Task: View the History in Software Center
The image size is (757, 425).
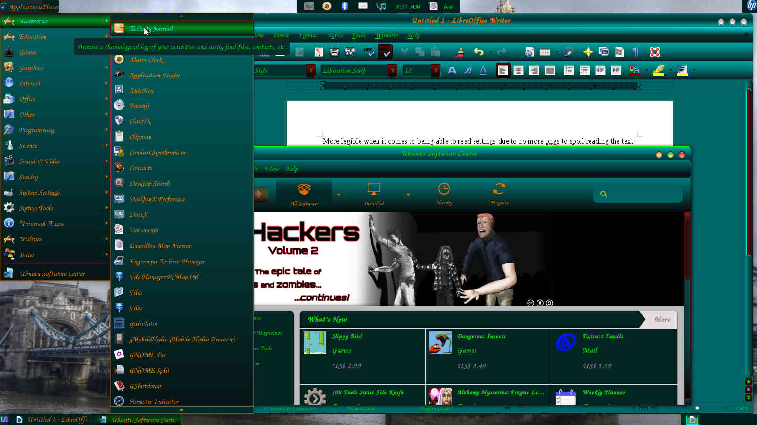Action: [x=444, y=194]
